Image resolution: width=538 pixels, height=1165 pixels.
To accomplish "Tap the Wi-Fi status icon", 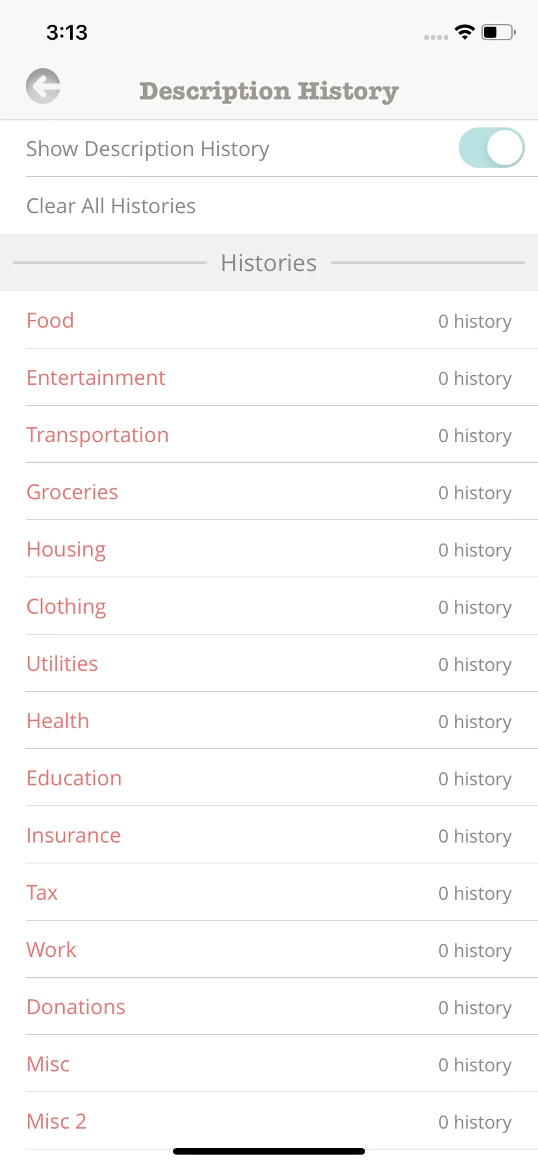I will pos(465,32).
